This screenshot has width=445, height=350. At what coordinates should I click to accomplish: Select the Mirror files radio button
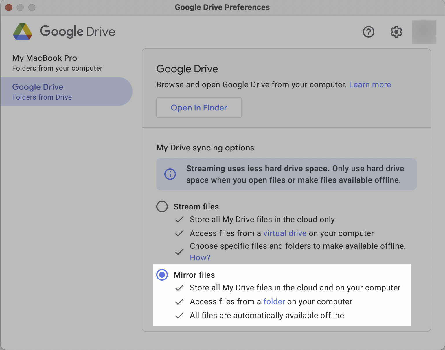[x=162, y=275]
